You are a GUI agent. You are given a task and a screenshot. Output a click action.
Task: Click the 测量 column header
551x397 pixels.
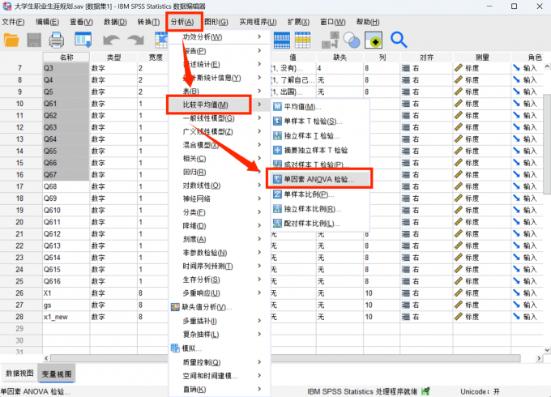click(482, 58)
